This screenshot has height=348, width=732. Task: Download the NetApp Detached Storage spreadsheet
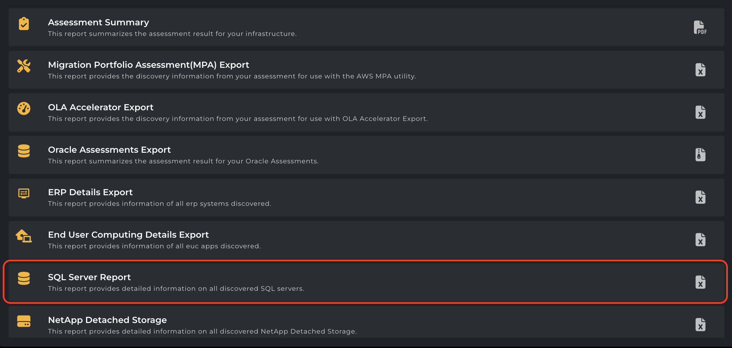coord(701,324)
